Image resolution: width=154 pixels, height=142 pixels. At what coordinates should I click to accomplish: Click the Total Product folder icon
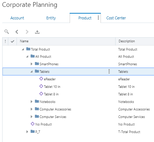point(28,49)
